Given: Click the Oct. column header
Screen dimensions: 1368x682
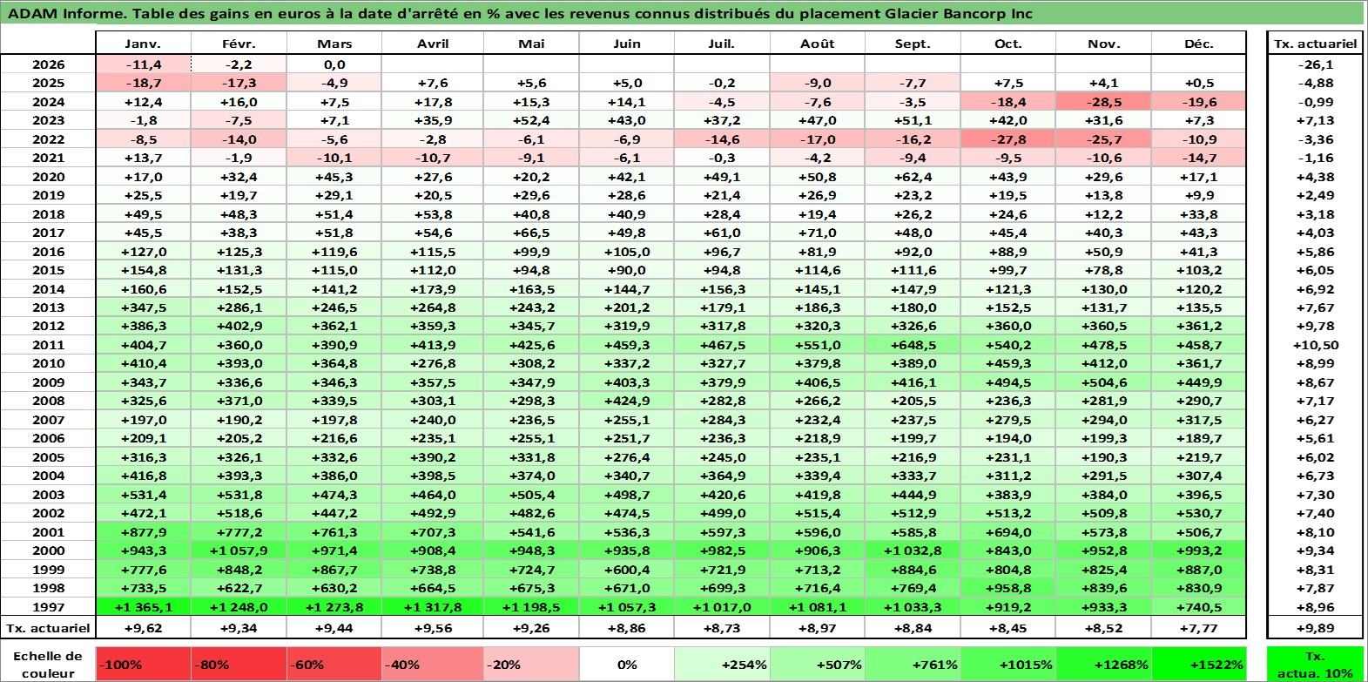Looking at the screenshot, I should click(x=1008, y=44).
